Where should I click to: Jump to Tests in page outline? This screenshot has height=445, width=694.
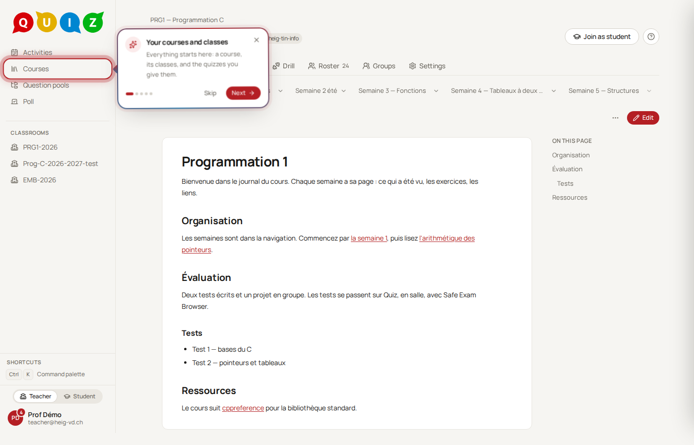(565, 184)
